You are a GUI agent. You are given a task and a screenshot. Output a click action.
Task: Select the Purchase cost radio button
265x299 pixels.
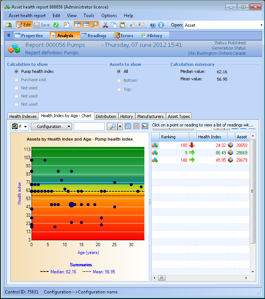[x=16, y=80]
